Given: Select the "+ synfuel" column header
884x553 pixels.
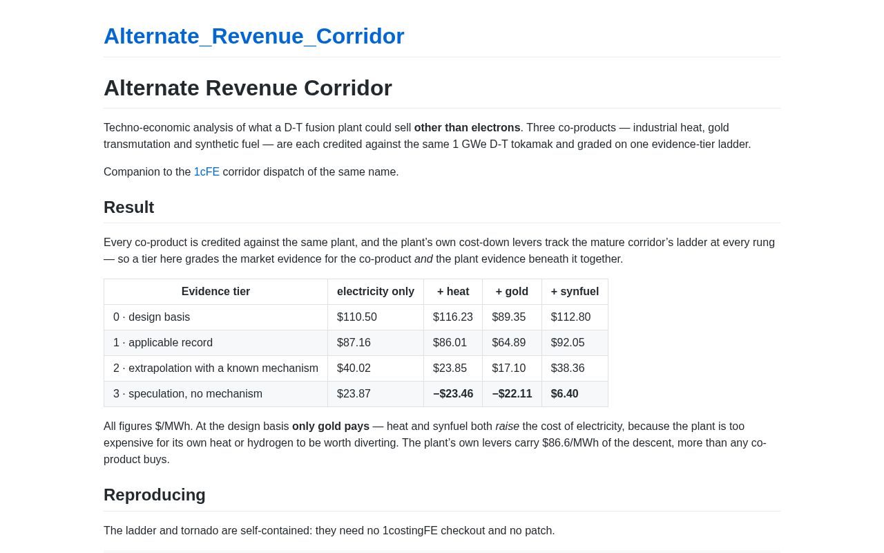Looking at the screenshot, I should click(x=575, y=292).
